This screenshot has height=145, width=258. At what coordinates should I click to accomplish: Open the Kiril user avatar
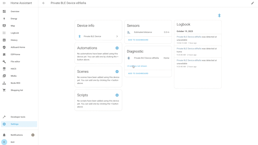[x=4, y=142]
